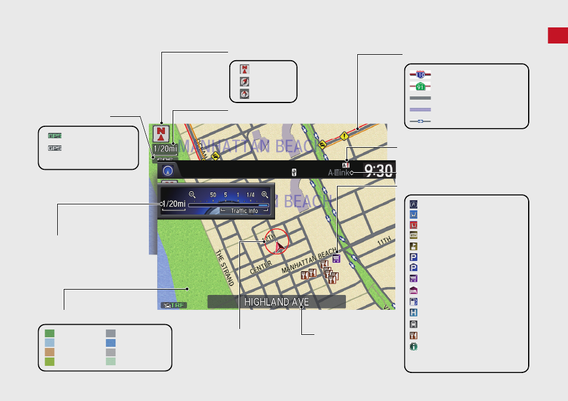Click the North-up orientation icon on map

point(161,134)
